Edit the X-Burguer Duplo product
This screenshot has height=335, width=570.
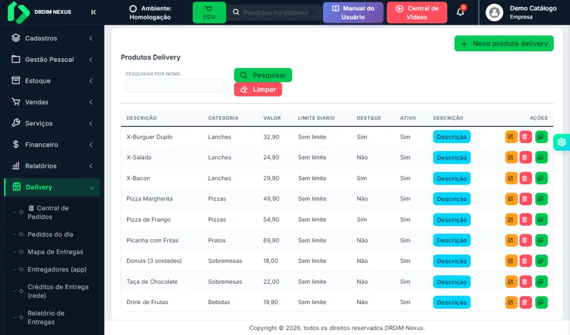click(x=511, y=137)
